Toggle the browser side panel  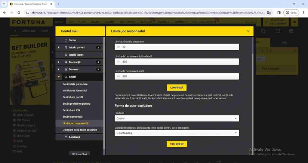279,13
